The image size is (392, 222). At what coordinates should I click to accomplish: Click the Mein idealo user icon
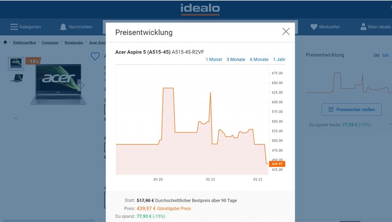363,27
